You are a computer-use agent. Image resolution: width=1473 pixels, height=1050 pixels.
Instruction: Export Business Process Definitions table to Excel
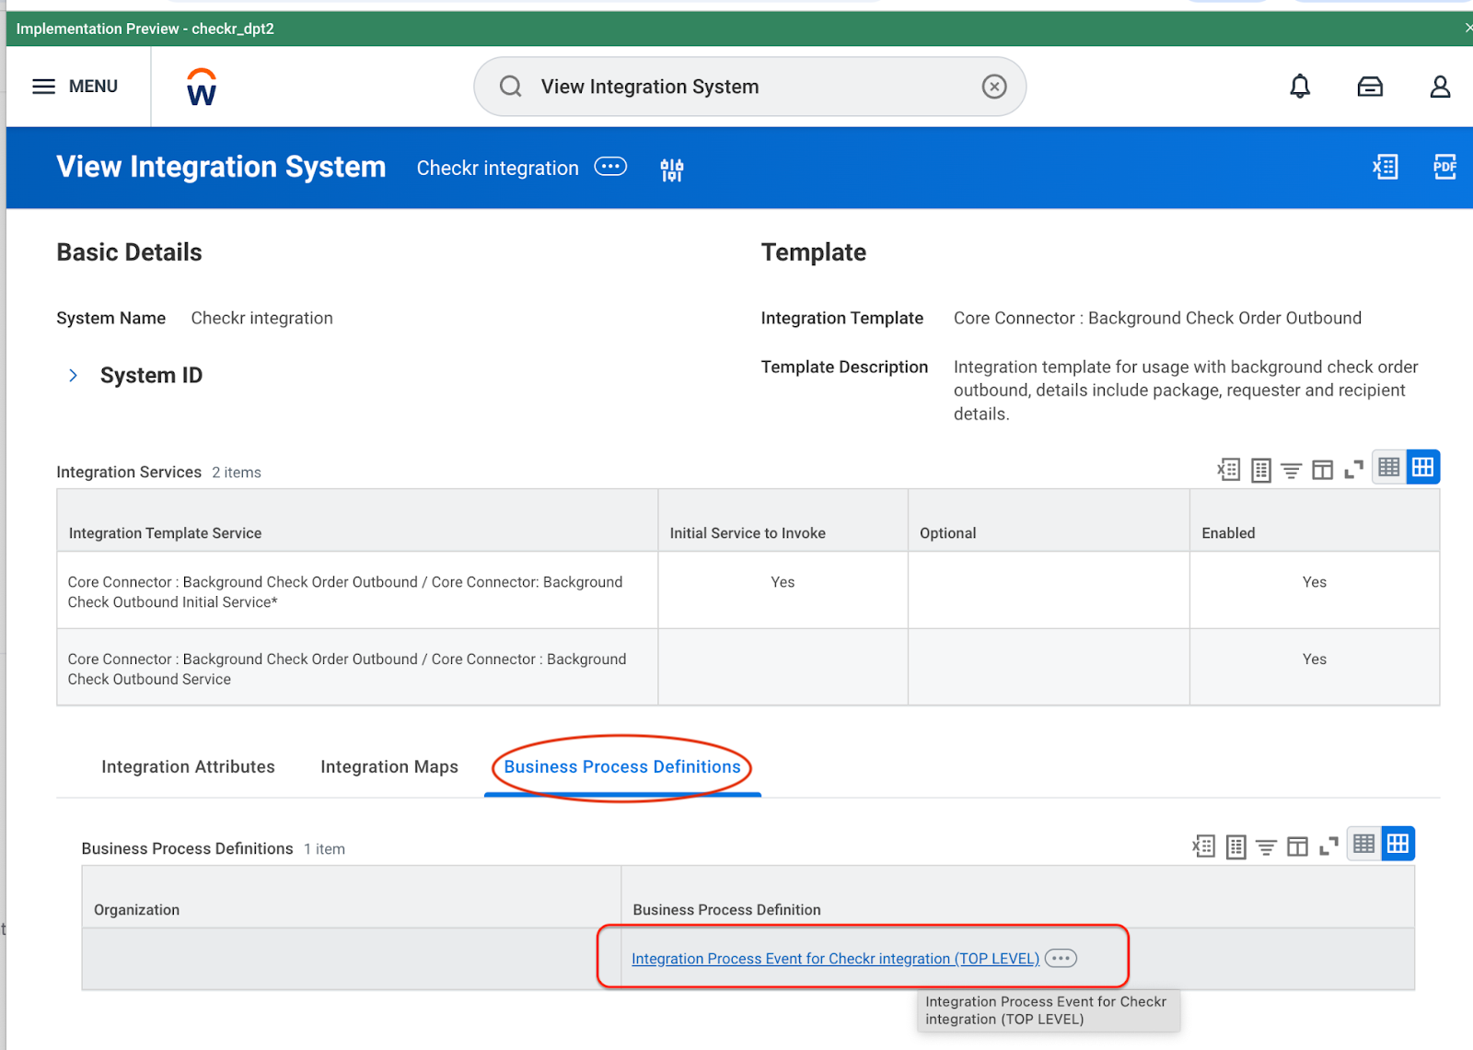click(x=1204, y=846)
